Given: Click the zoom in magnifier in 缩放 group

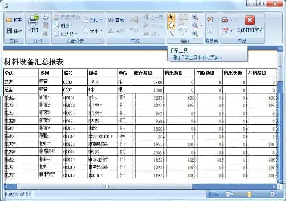Looking at the screenshot, I should [195, 34].
